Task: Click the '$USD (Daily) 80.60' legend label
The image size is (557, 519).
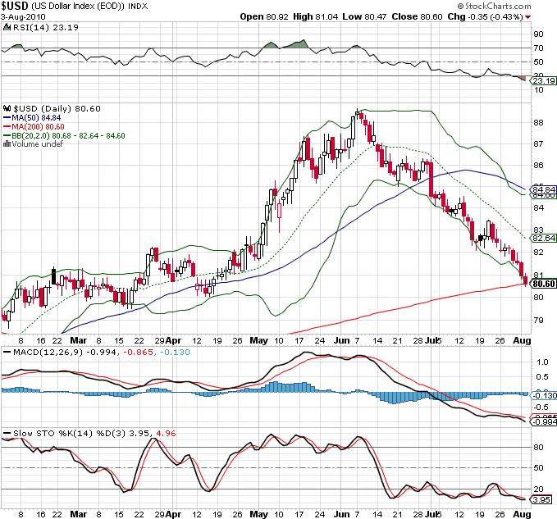Action: click(x=57, y=108)
